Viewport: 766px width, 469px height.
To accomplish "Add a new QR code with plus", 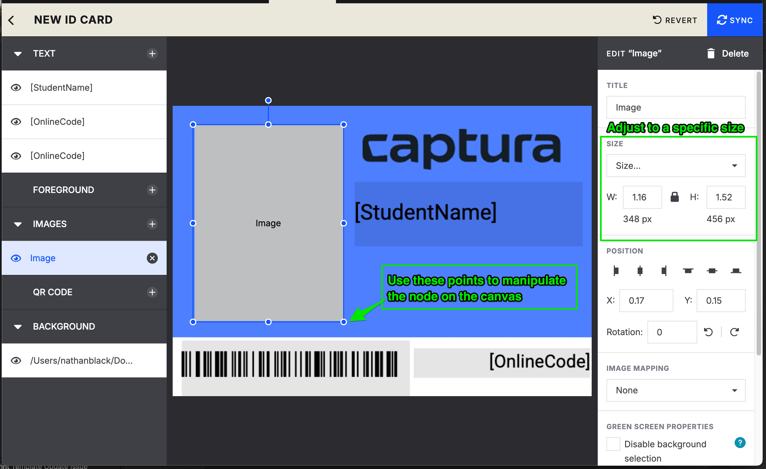I will pos(152,292).
